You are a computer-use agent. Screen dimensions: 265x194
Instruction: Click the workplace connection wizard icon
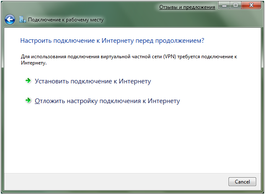[x=23, y=20]
